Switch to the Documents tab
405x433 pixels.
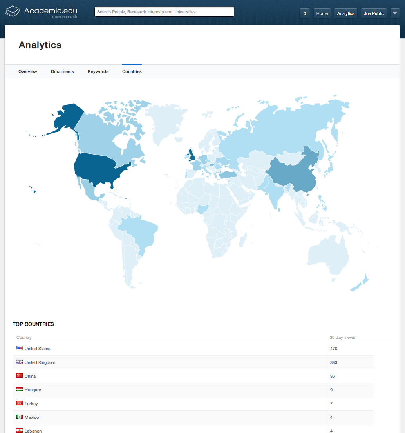[62, 71]
